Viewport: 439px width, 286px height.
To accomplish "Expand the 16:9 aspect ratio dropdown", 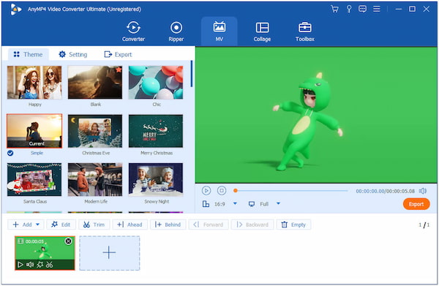I will (235, 204).
